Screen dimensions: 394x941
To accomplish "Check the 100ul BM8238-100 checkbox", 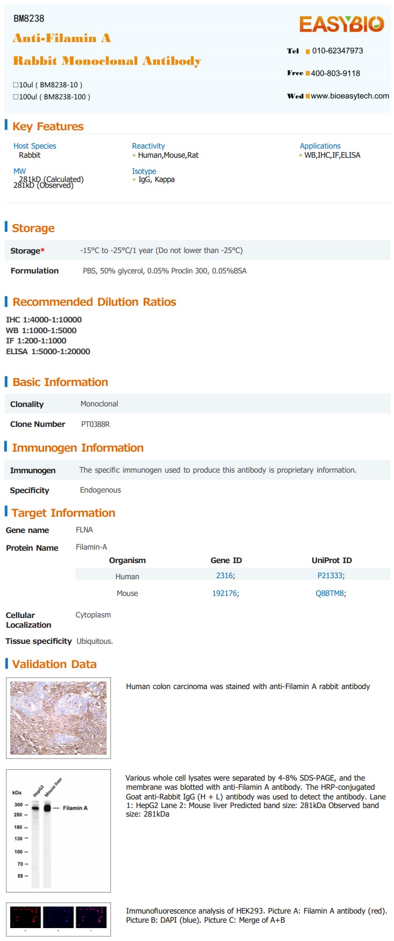I will point(16,97).
